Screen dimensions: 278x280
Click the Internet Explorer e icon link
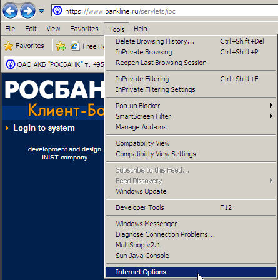pyautogui.click(x=75, y=46)
